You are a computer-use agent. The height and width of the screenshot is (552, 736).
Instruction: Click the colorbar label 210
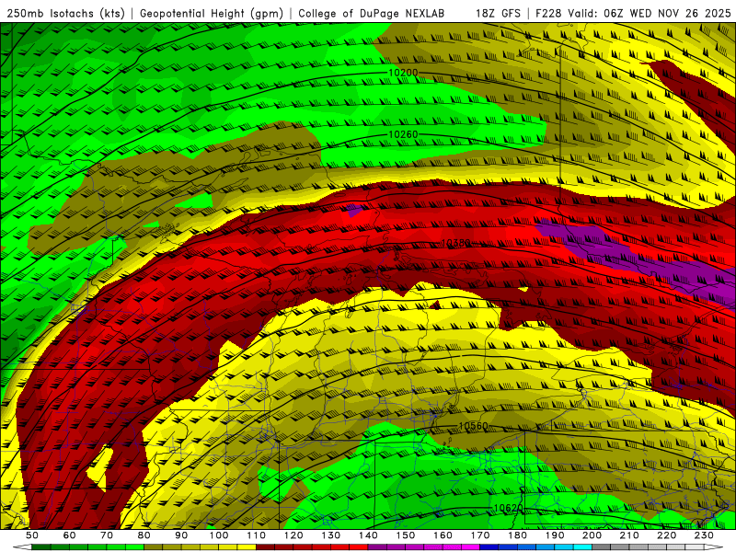click(629, 535)
